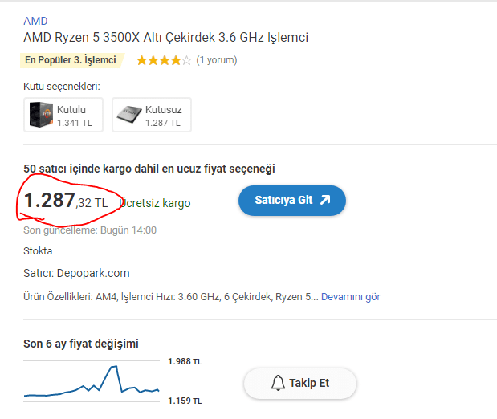The image size is (497, 419).
Task: Open the (1 yorum) reviews link
Action: click(x=217, y=60)
